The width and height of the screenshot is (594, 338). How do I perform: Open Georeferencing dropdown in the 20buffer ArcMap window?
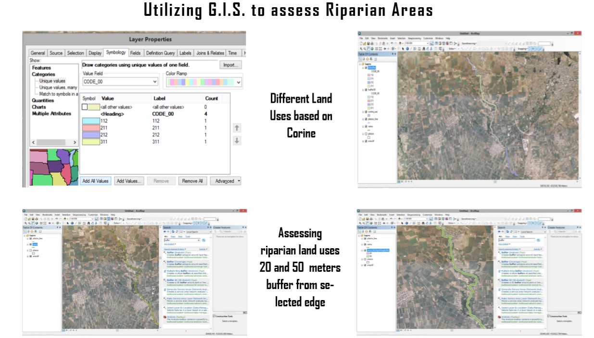click(469, 43)
